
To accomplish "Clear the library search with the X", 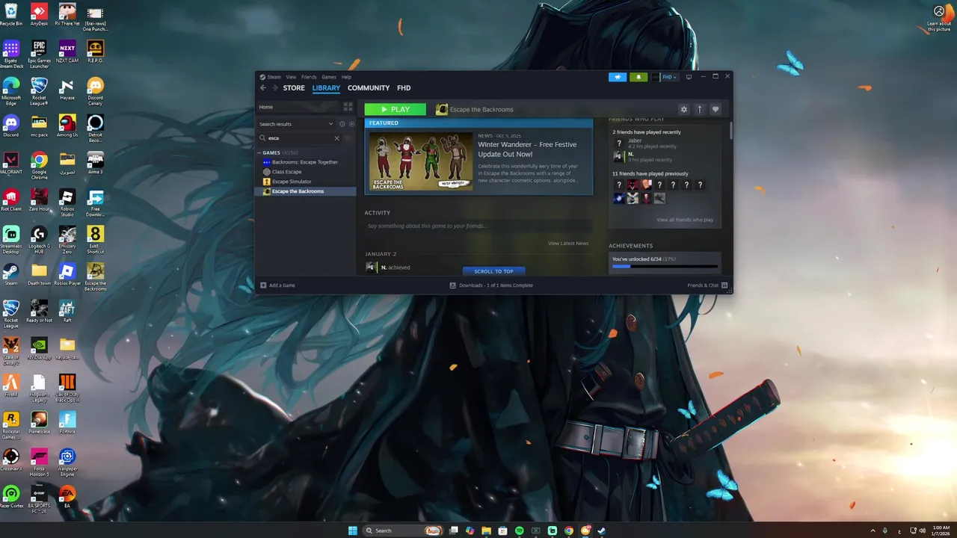I will point(336,138).
